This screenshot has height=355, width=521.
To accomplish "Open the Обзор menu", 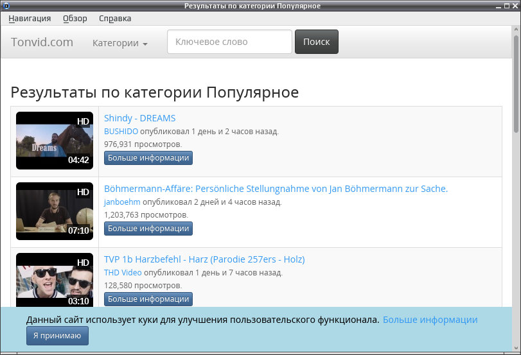I will [x=75, y=19].
